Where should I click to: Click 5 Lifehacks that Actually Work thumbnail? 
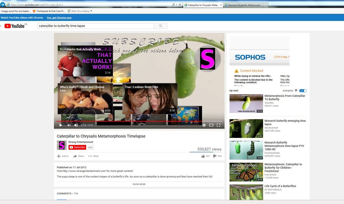point(85,61)
